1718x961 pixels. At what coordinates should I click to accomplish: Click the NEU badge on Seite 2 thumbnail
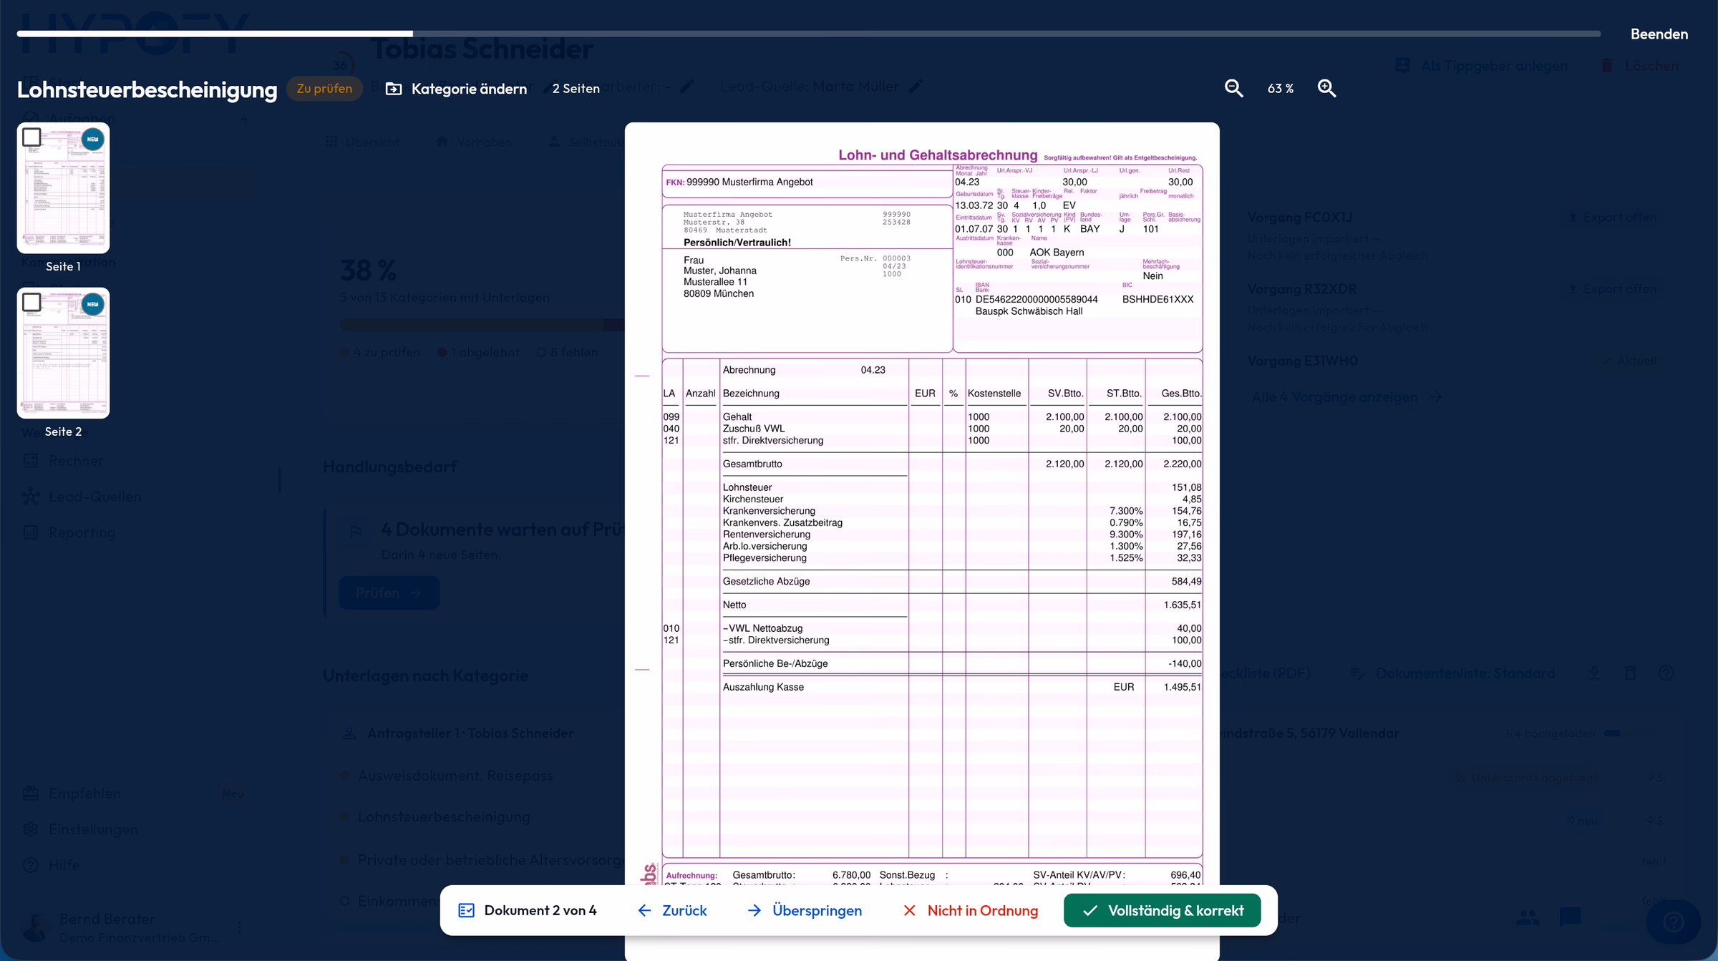92,305
